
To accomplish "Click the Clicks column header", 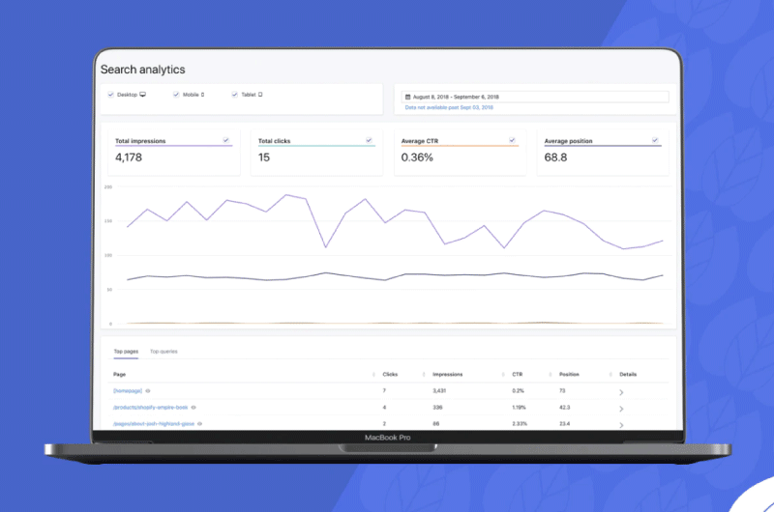I will pos(390,375).
